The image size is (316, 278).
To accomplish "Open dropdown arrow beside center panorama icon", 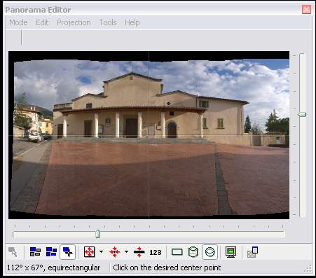I will (126, 251).
